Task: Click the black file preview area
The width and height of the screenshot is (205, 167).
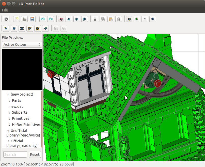Action: click(22, 69)
